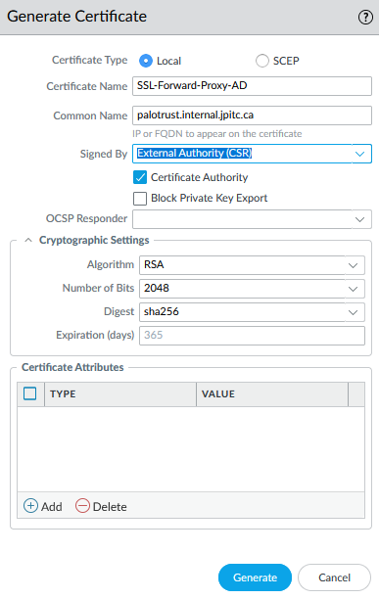Collapse the Cryptographic Settings section

28,241
